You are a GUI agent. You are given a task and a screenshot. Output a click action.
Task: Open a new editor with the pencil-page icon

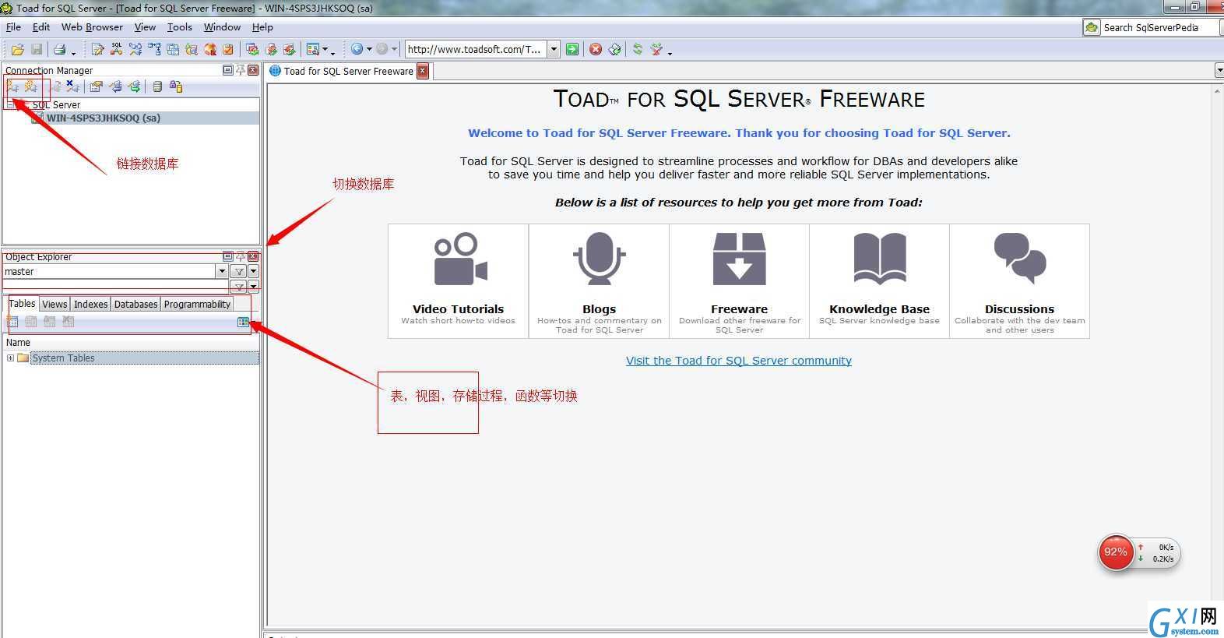pyautogui.click(x=97, y=49)
